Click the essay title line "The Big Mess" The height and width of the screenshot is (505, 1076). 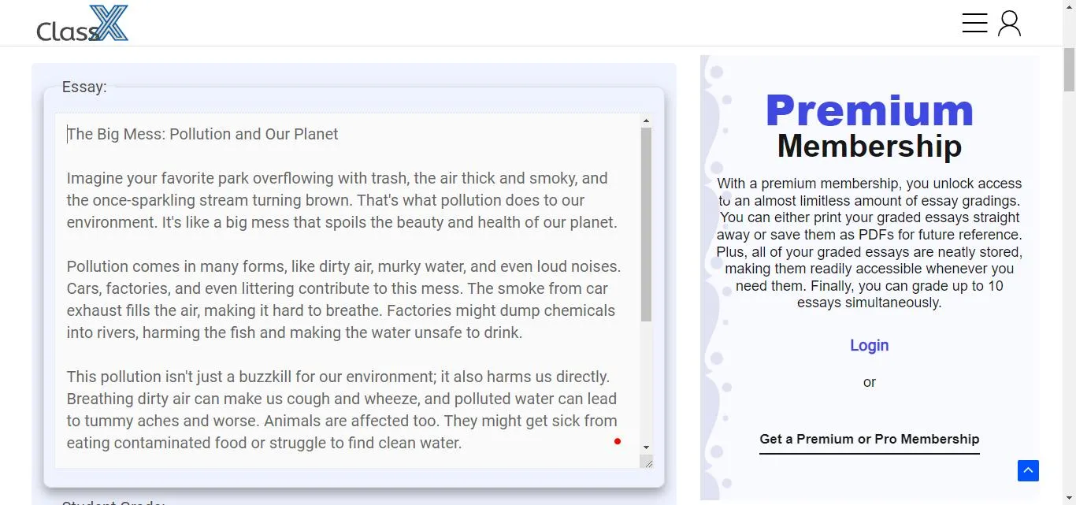[x=202, y=134]
